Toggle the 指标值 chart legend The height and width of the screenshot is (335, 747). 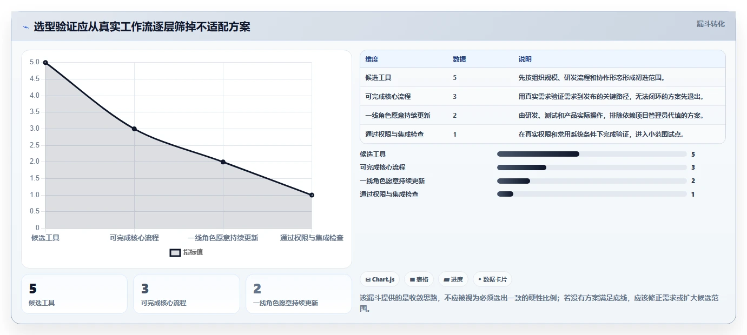(187, 252)
